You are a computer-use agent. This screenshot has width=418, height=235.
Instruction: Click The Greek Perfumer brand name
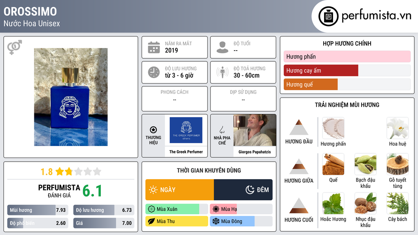click(186, 152)
